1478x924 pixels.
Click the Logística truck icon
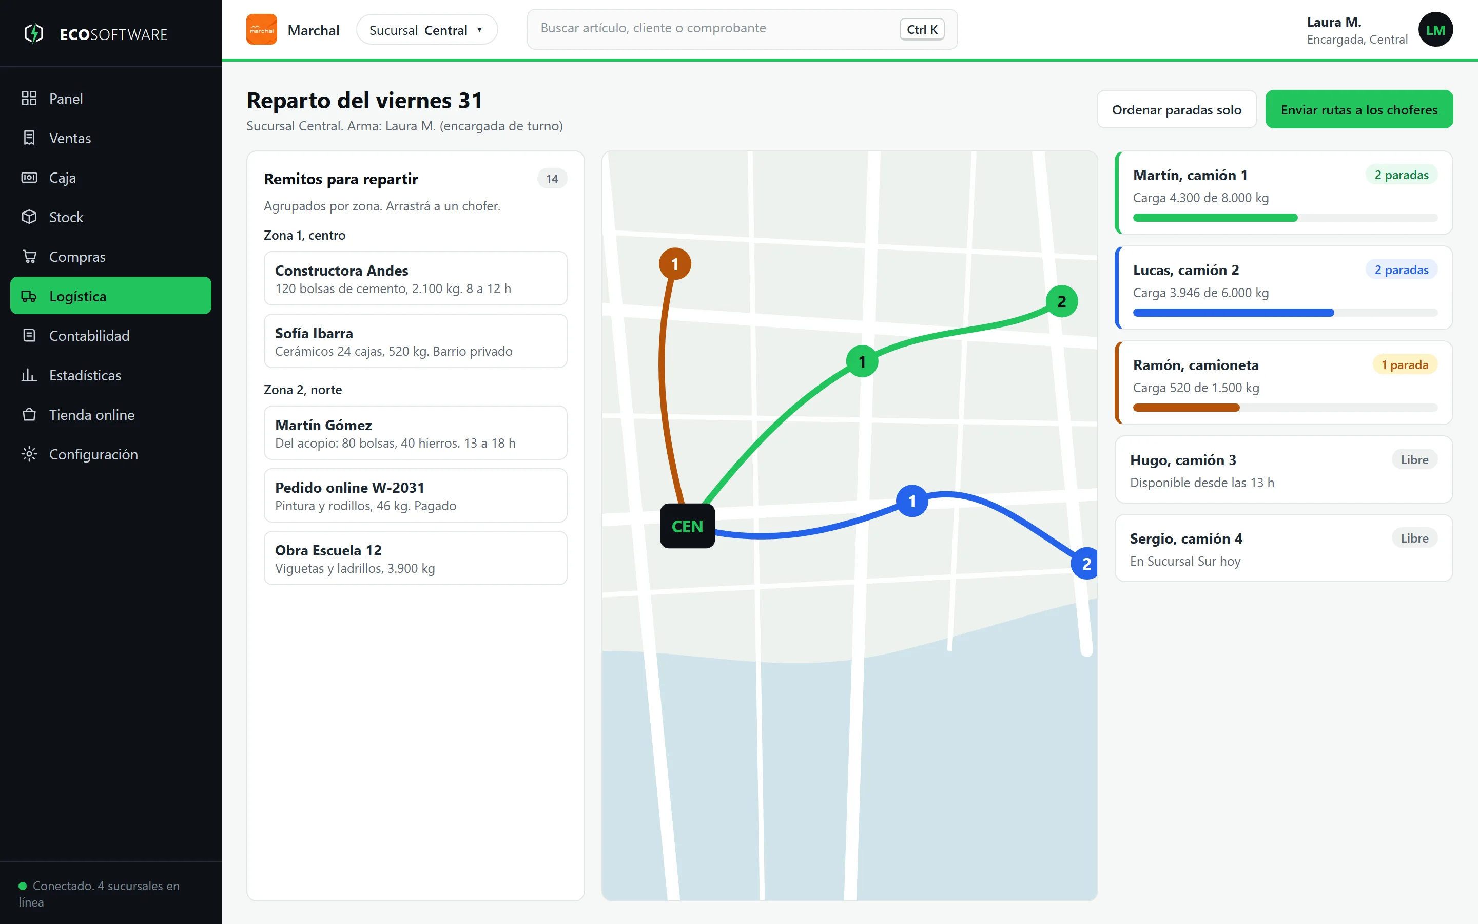29,296
